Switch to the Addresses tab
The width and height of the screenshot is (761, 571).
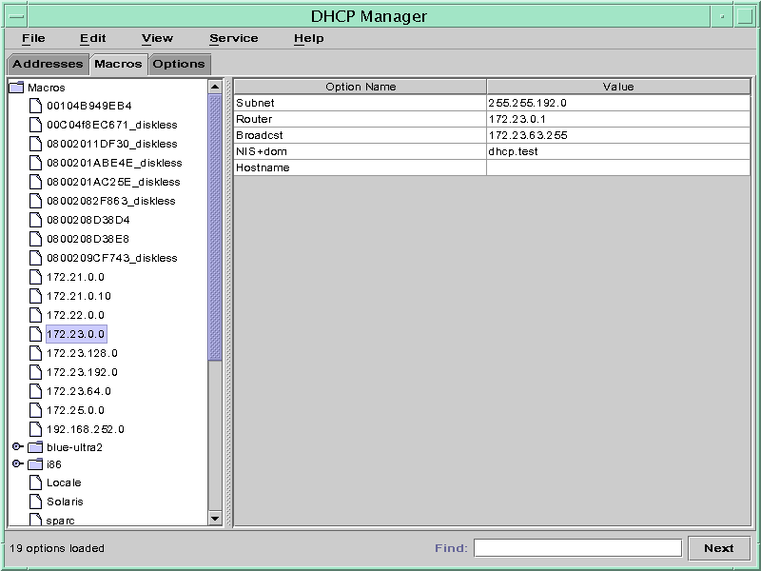click(47, 64)
